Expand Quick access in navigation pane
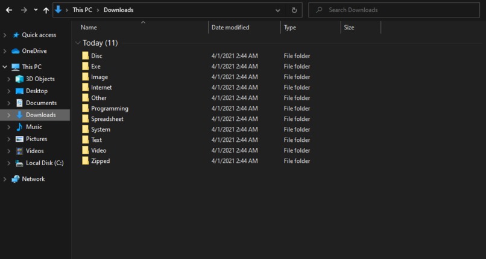The image size is (486, 259). pyautogui.click(x=5, y=35)
